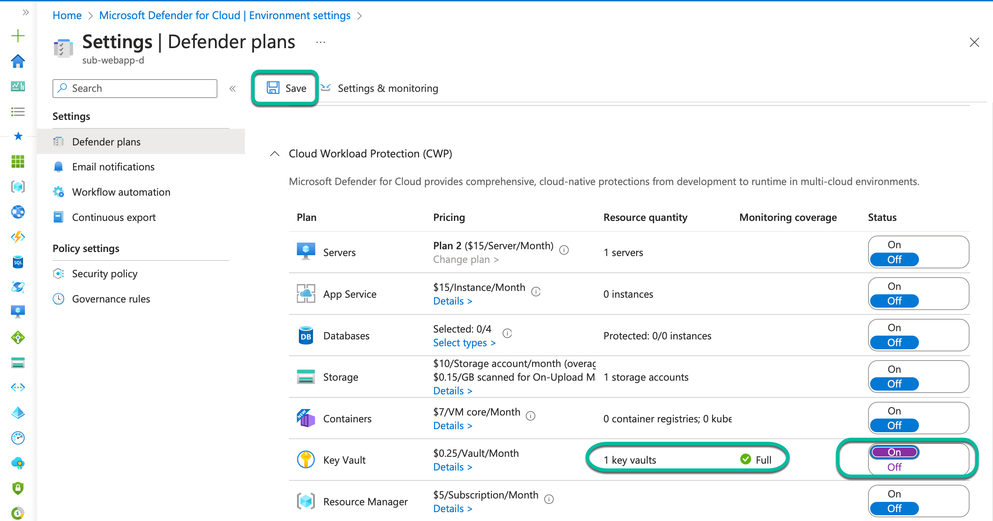Set Key Vault plan status to Off

894,467
